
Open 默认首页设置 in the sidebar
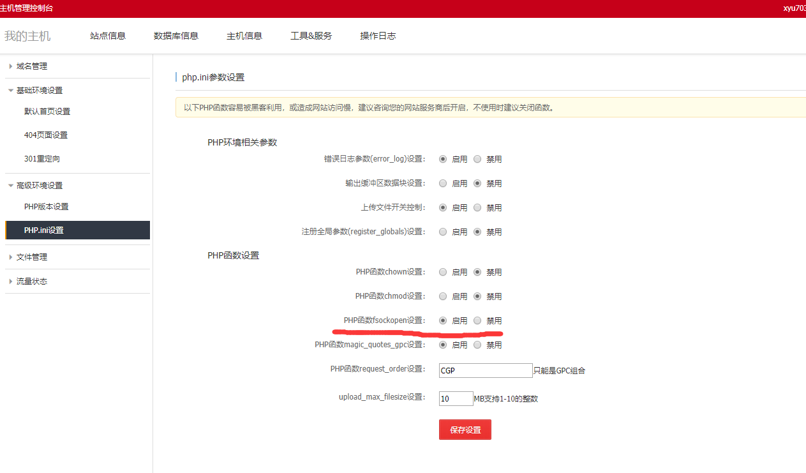pyautogui.click(x=47, y=112)
